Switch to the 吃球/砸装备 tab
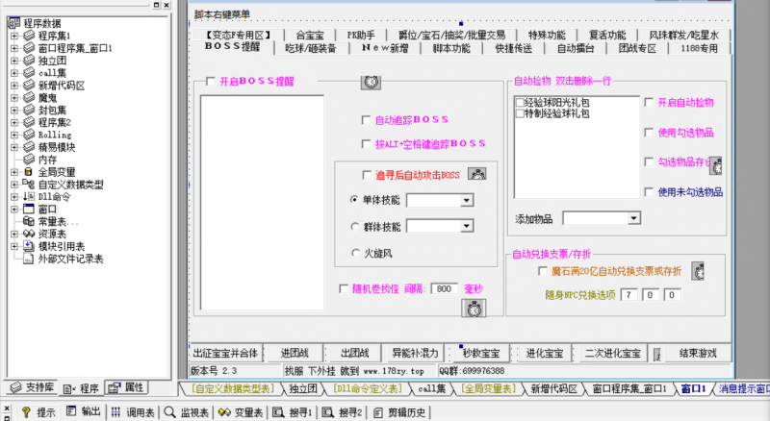The width and height of the screenshot is (770, 421). pyautogui.click(x=311, y=48)
